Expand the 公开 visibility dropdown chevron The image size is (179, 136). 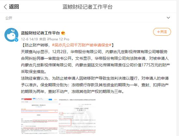point(168,18)
